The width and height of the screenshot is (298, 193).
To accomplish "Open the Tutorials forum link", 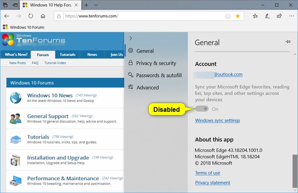I will tap(38, 137).
